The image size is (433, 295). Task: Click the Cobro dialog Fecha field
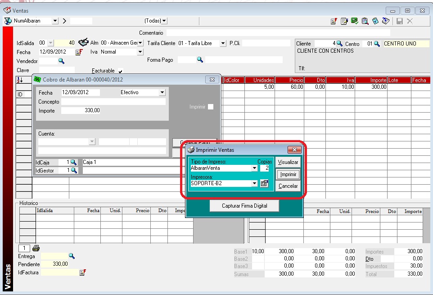click(x=81, y=92)
